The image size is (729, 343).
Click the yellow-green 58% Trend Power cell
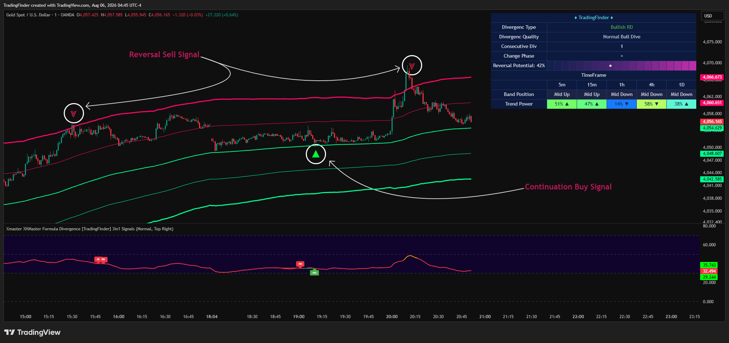pyautogui.click(x=651, y=104)
